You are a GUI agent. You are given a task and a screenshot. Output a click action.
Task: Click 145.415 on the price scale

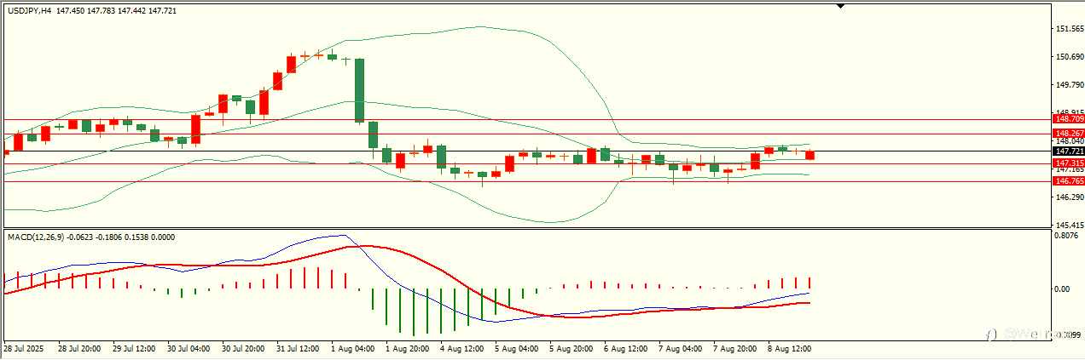[x=1069, y=225]
